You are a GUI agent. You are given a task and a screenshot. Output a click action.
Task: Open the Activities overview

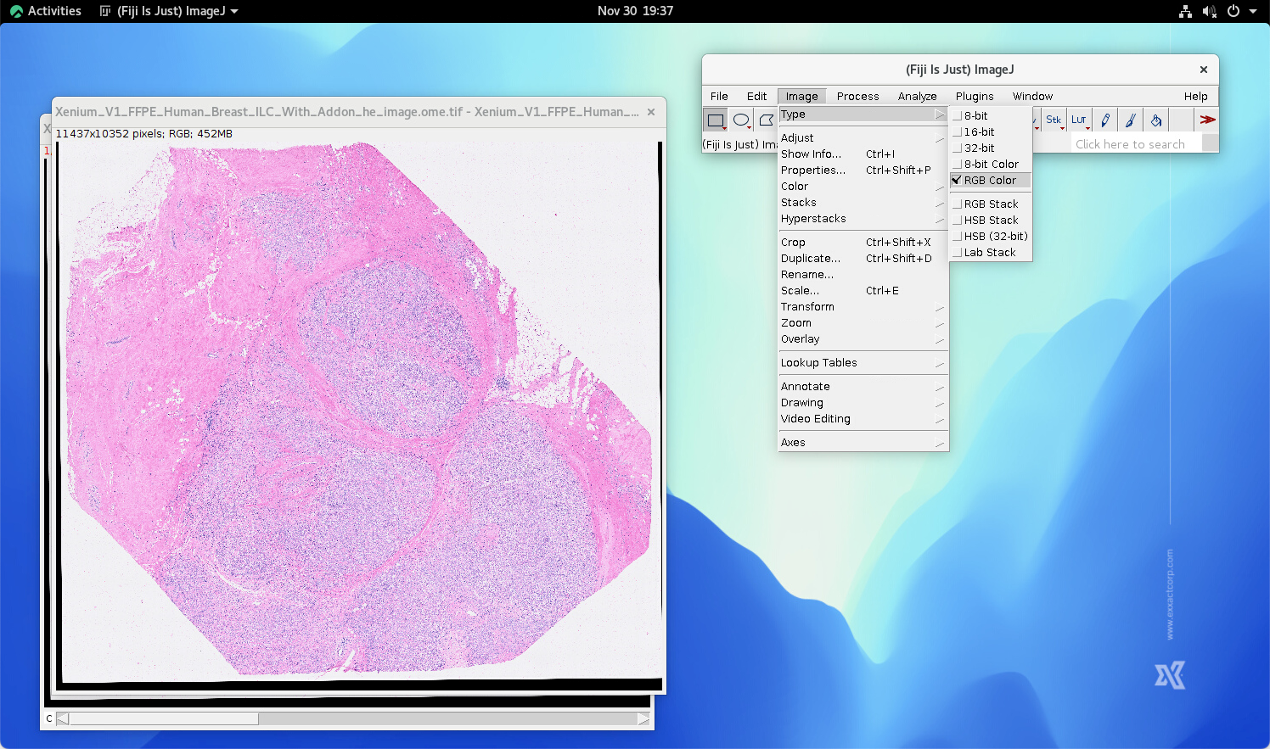click(46, 11)
